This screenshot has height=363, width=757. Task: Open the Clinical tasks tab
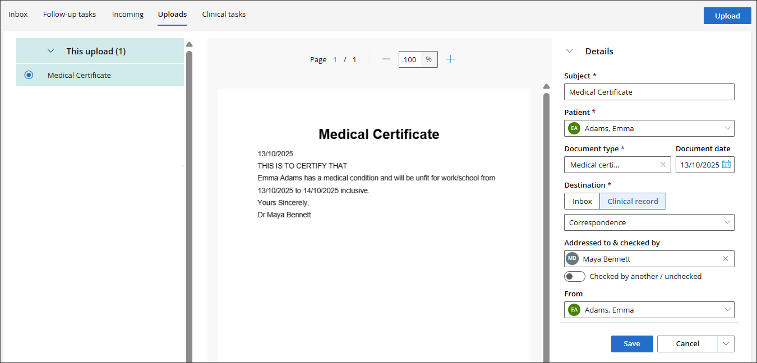[x=224, y=14]
